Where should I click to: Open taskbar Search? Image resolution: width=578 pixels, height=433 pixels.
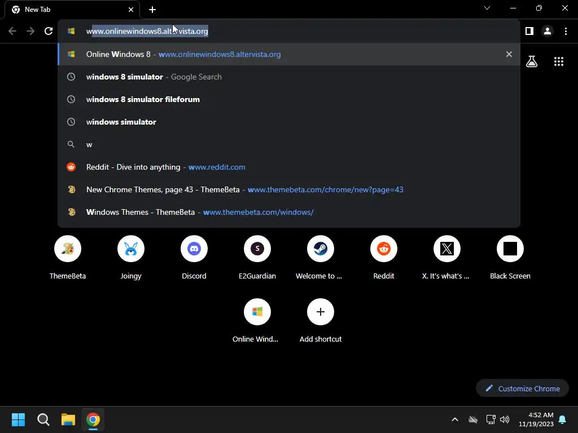coord(43,419)
